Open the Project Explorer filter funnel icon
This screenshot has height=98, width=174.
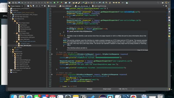[x=33, y=6]
